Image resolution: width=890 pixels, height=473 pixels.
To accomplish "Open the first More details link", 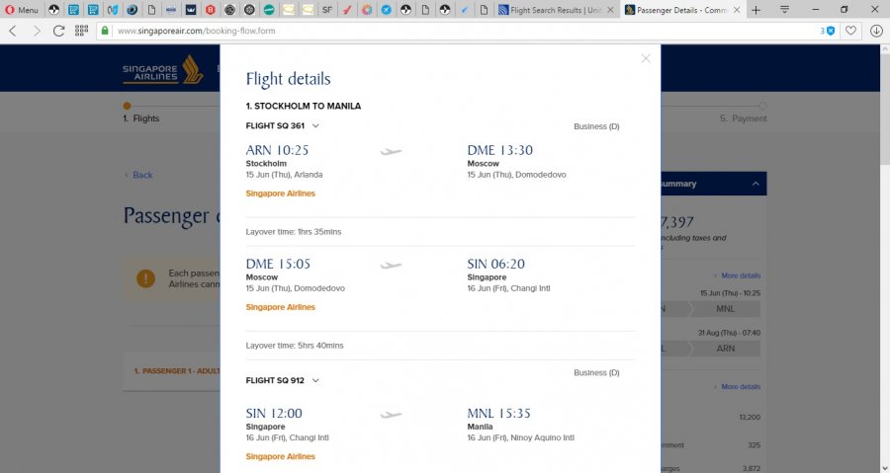I will coord(740,276).
